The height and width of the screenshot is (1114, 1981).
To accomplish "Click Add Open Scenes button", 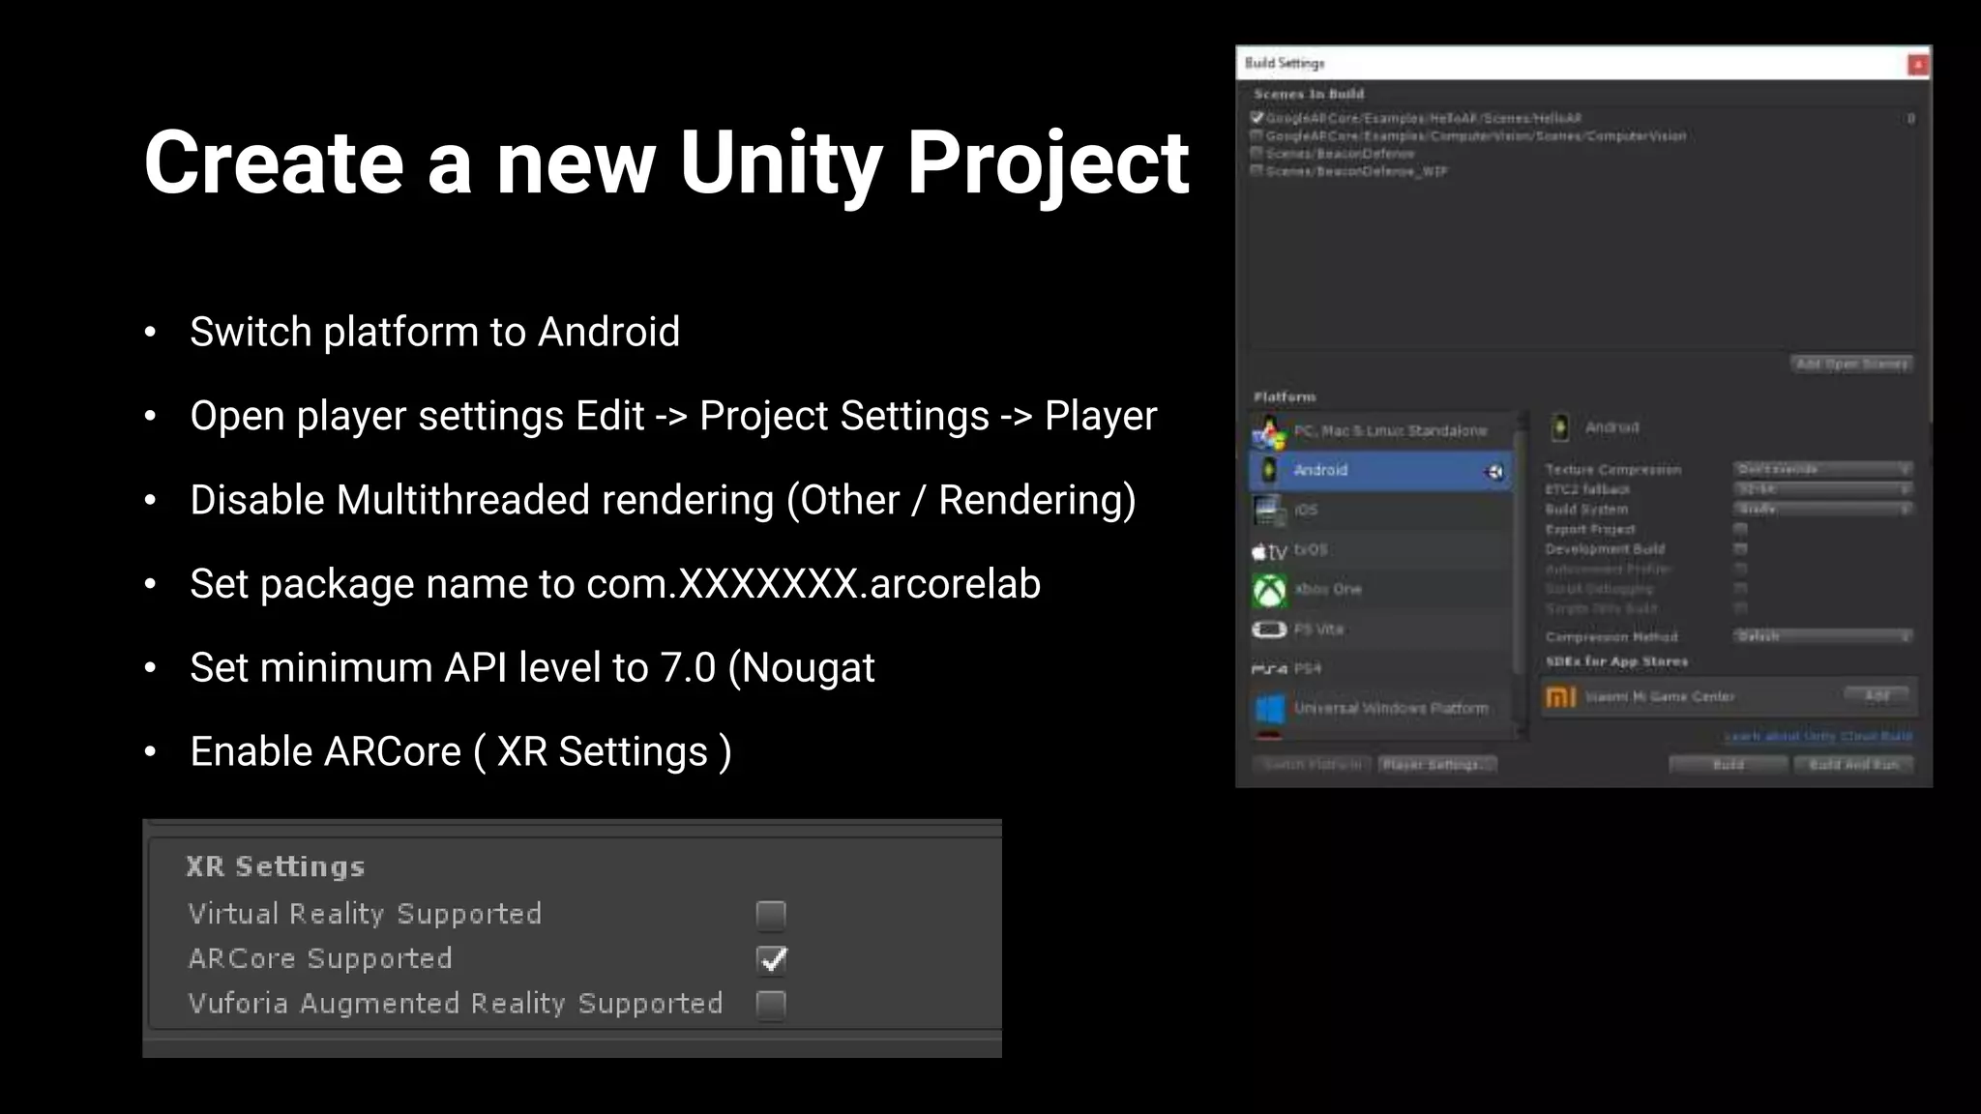I will tap(1851, 364).
